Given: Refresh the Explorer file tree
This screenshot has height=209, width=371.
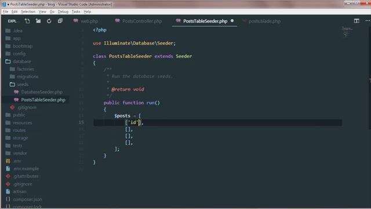Looking at the screenshot, I should tap(49, 21).
